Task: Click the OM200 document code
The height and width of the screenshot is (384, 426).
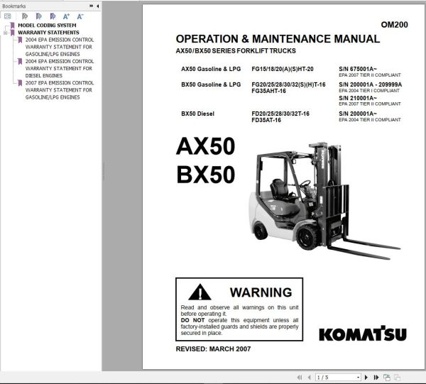Action: [394, 25]
